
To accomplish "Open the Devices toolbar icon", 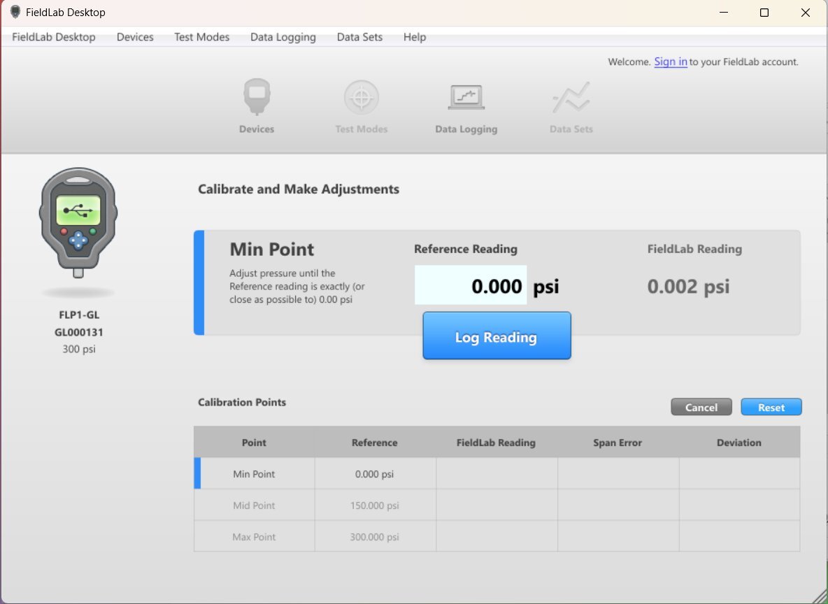I will [257, 98].
